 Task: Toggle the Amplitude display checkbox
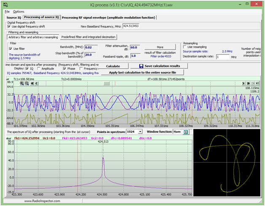(39, 69)
